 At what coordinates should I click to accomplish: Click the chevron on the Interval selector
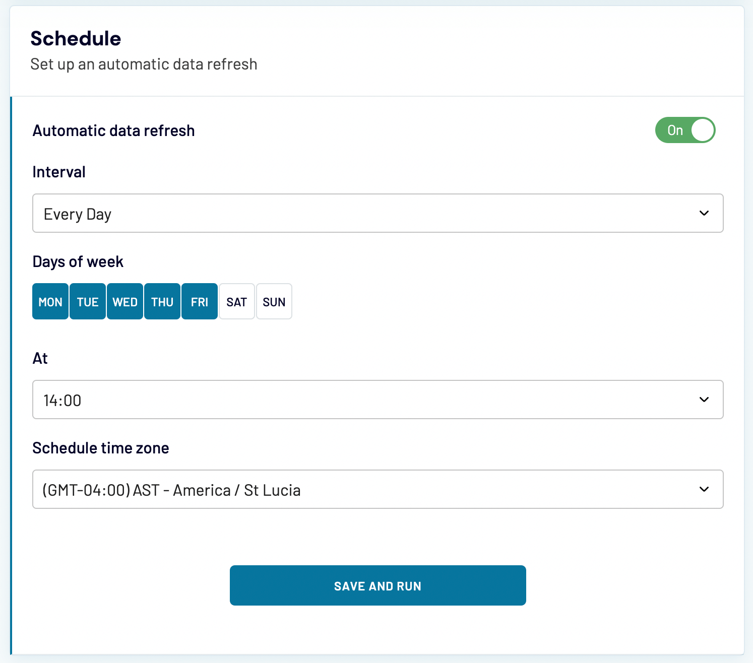pos(704,213)
